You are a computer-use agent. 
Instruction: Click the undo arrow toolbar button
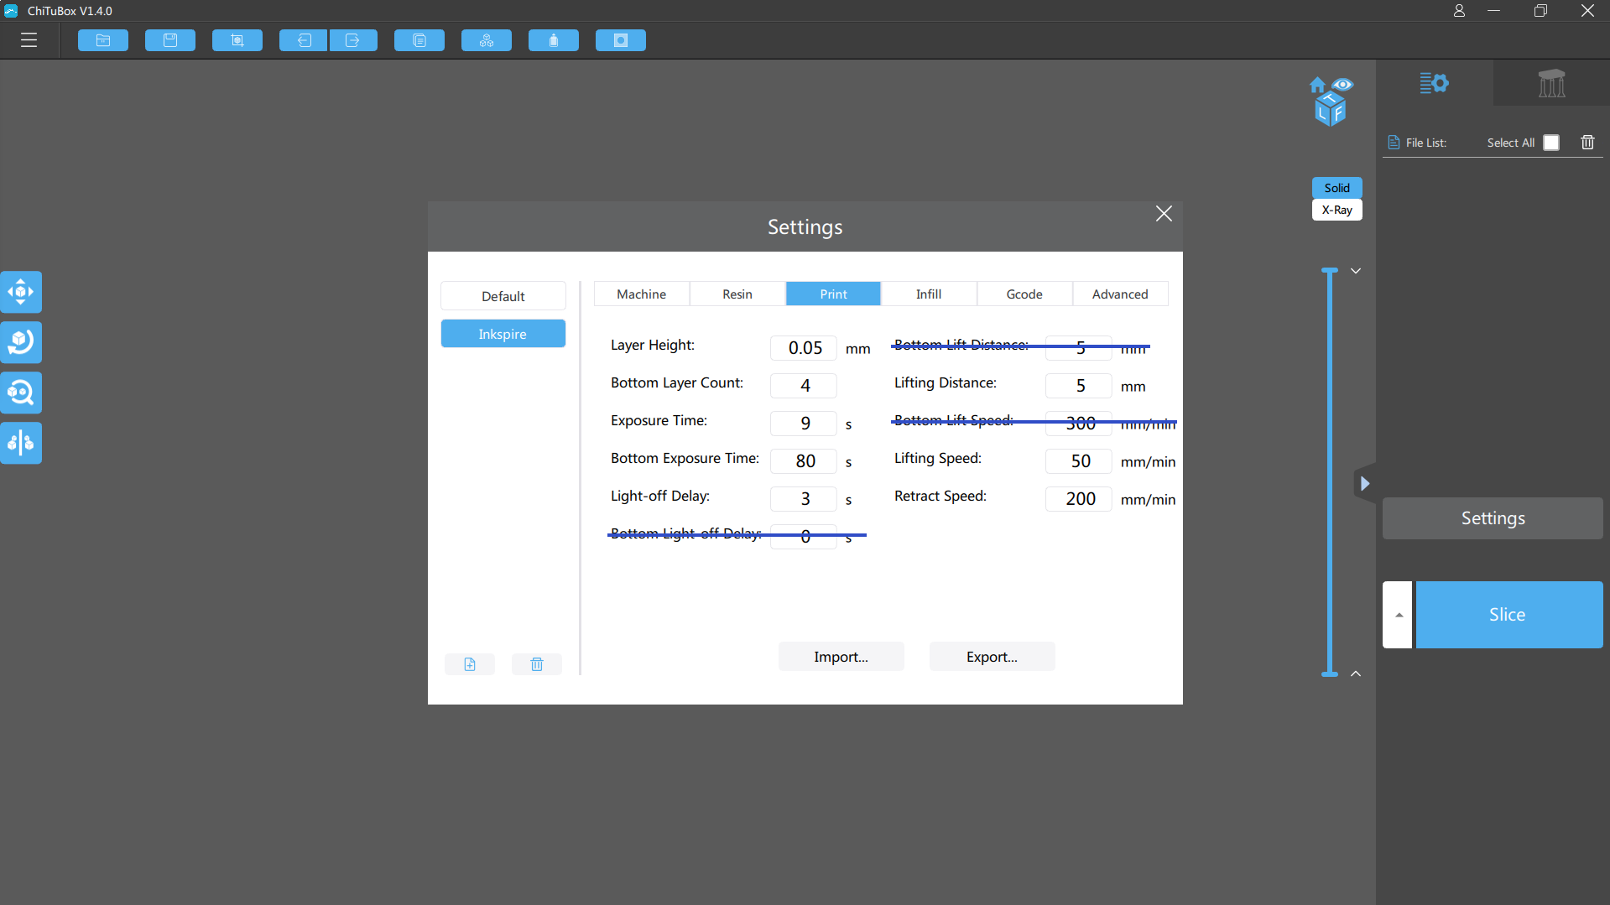304,40
